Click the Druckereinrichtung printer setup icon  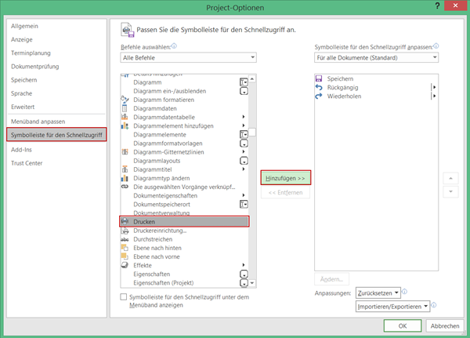pos(125,231)
